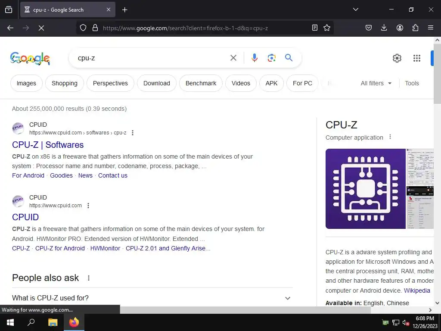Screen dimensions: 441x331
Task: Open extensions puzzle icon
Action: point(415,28)
